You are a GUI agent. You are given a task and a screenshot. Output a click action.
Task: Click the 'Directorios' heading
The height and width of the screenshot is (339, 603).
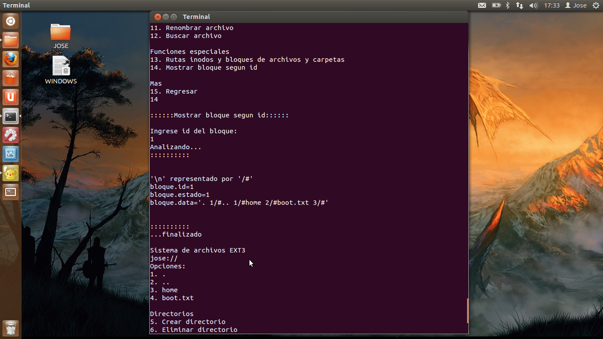point(172,314)
